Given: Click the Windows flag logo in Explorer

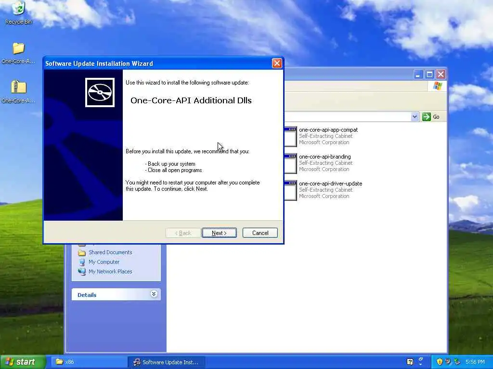Looking at the screenshot, I should click(x=437, y=86).
